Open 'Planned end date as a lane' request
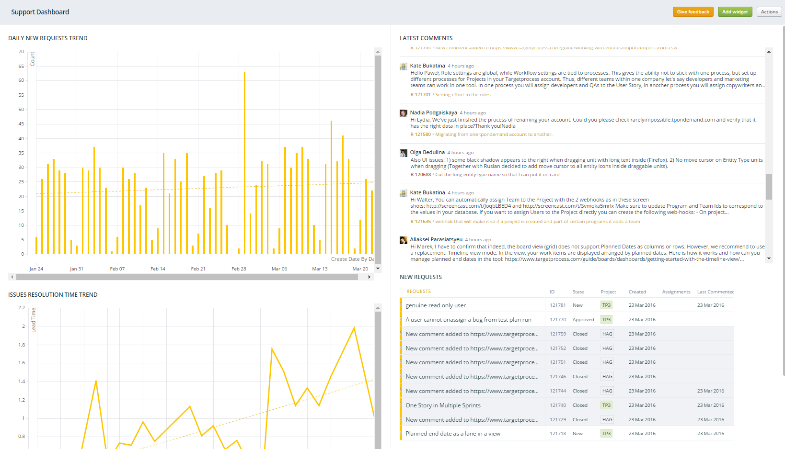The image size is (785, 449). [453, 434]
